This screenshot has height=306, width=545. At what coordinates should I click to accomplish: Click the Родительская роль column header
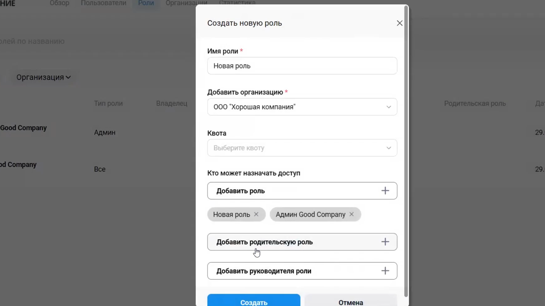click(475, 103)
